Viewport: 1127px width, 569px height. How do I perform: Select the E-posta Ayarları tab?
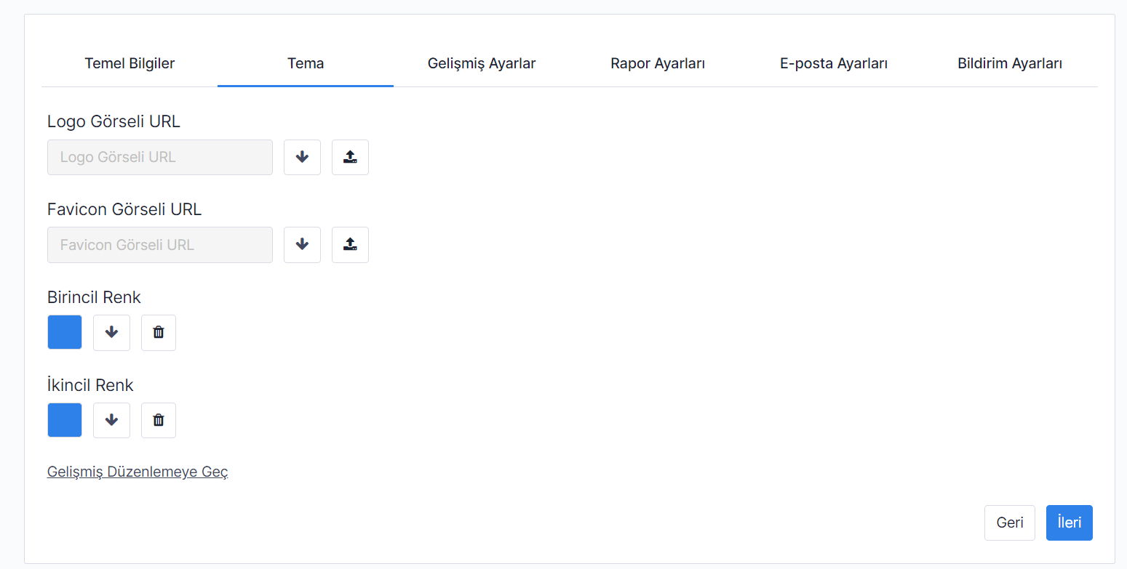[834, 64]
